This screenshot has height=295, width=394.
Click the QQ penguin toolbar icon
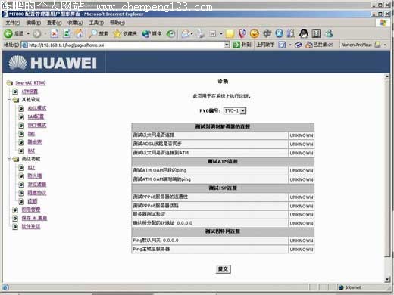click(x=304, y=33)
